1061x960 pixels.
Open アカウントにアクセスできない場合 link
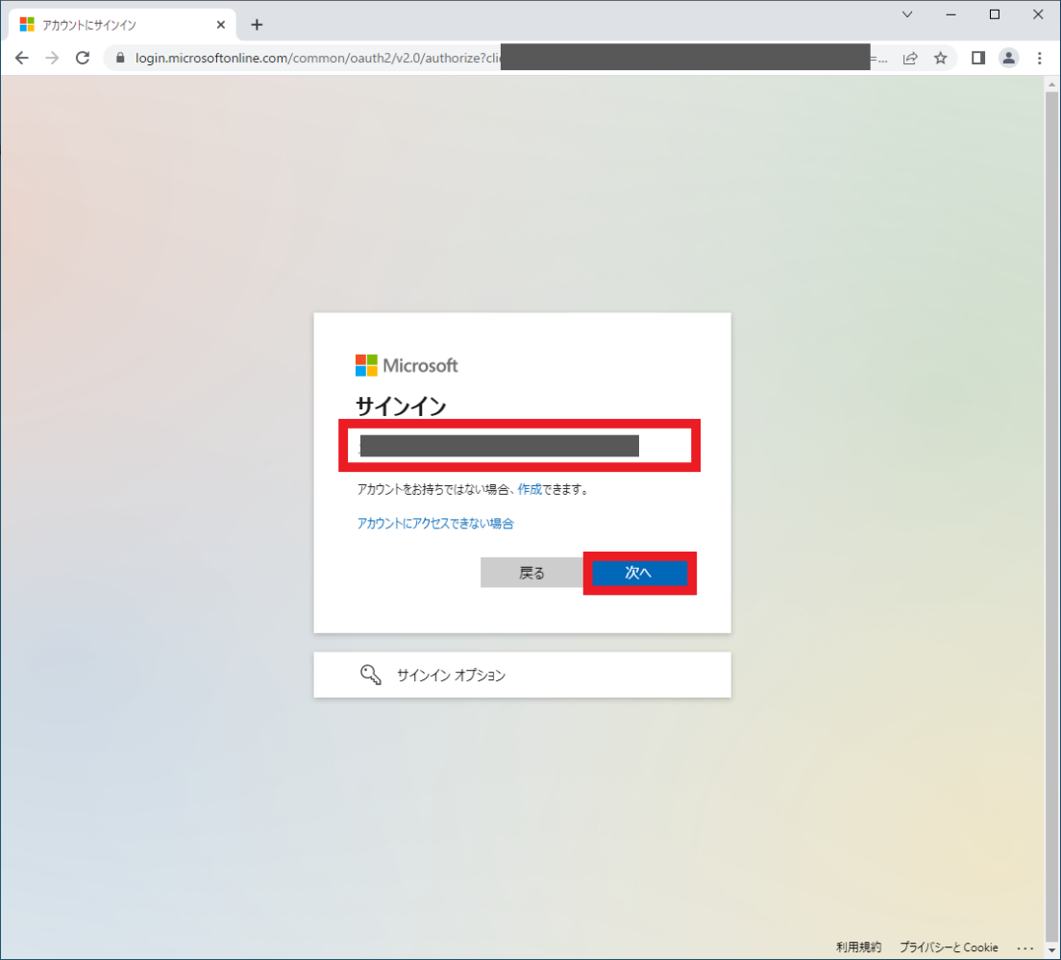pos(435,523)
